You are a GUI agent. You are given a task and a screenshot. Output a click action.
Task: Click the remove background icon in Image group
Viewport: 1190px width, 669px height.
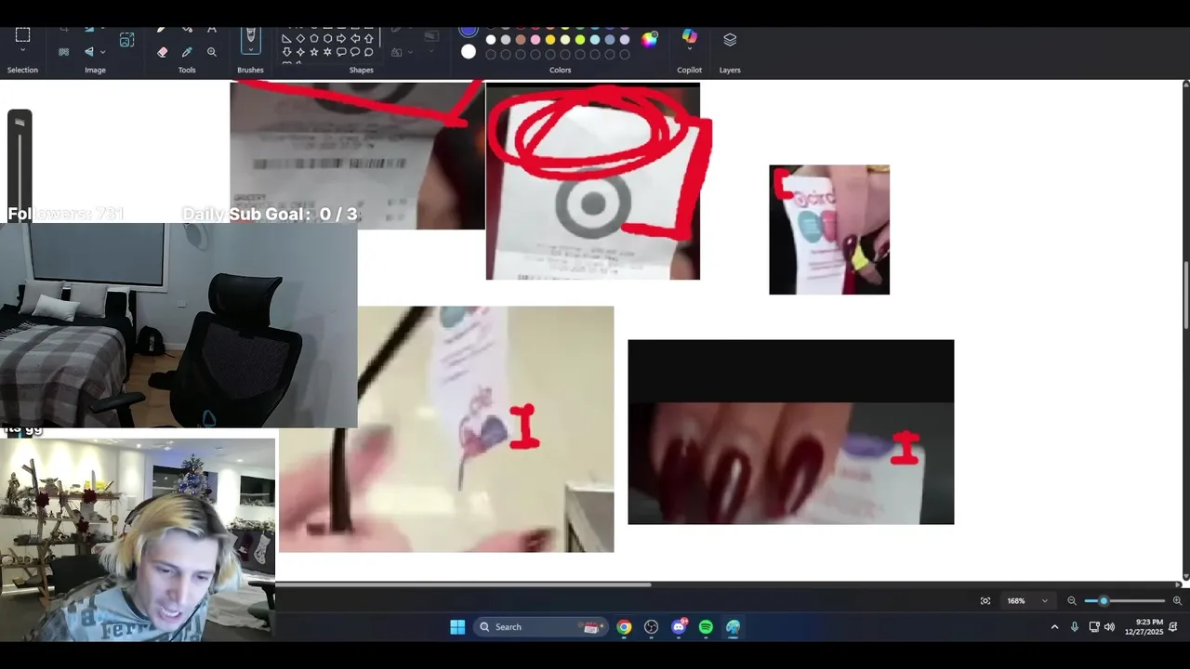pos(63,51)
